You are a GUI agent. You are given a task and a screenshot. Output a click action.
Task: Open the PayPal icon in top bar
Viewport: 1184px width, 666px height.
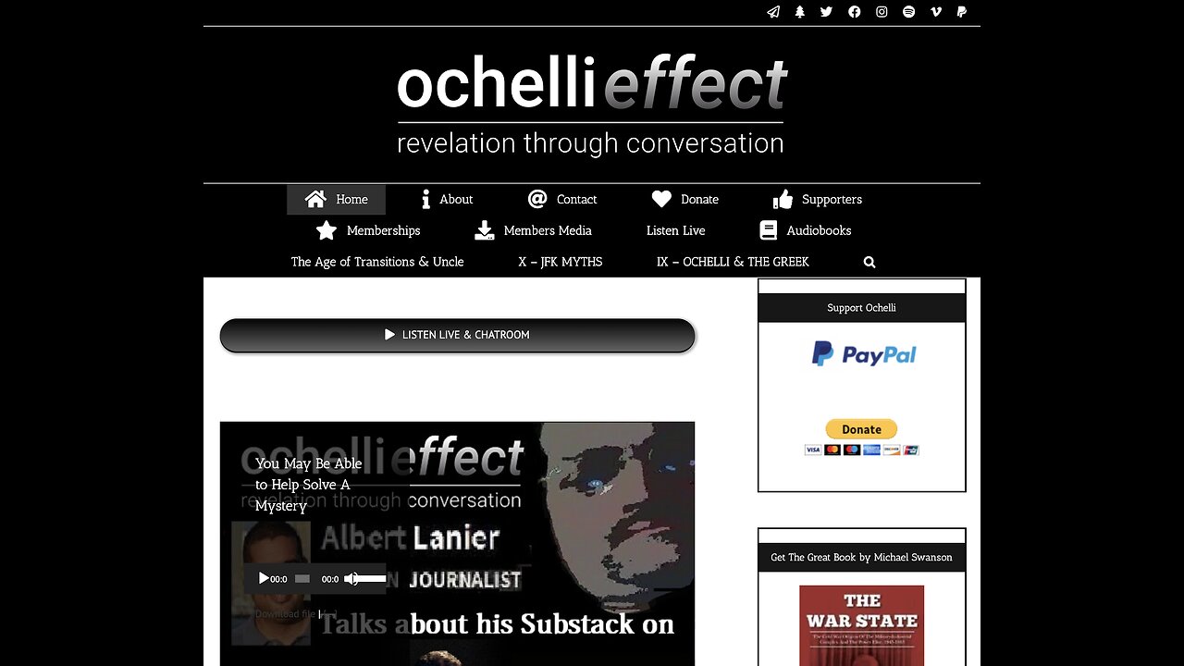[962, 12]
